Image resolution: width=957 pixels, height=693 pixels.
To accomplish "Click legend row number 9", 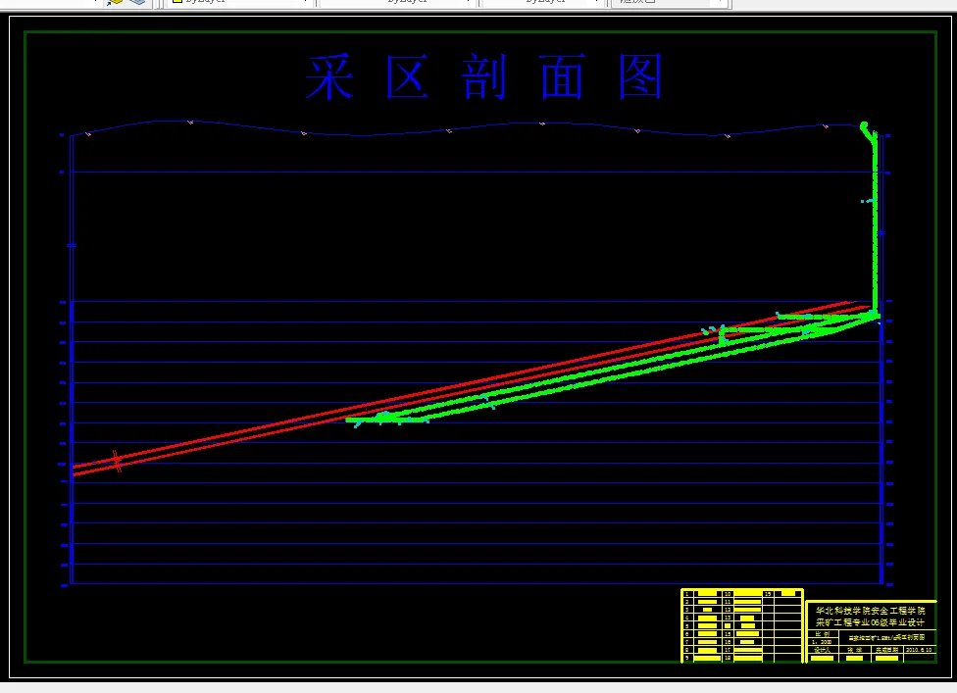I will click(687, 659).
